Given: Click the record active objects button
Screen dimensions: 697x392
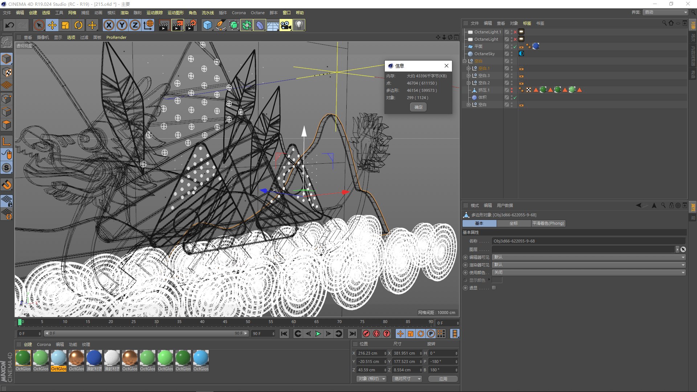Looking at the screenshot, I should click(x=366, y=334).
